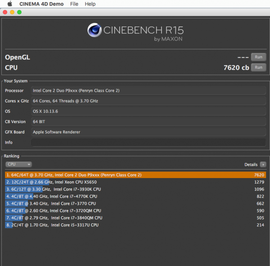Close the window with red button
The width and height of the screenshot is (270, 266).
(x=5, y=12)
